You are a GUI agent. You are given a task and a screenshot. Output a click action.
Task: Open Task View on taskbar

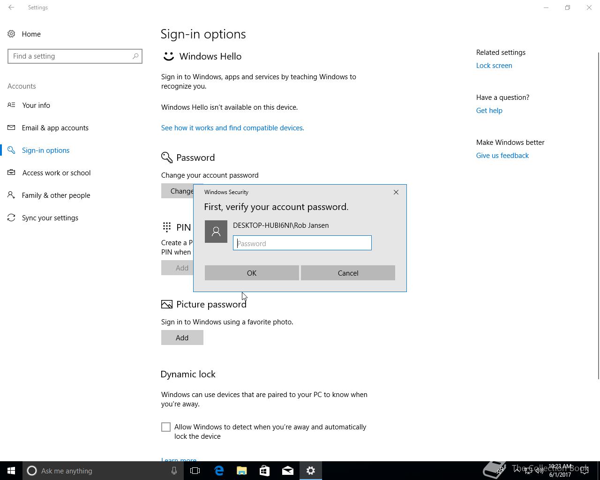point(195,471)
